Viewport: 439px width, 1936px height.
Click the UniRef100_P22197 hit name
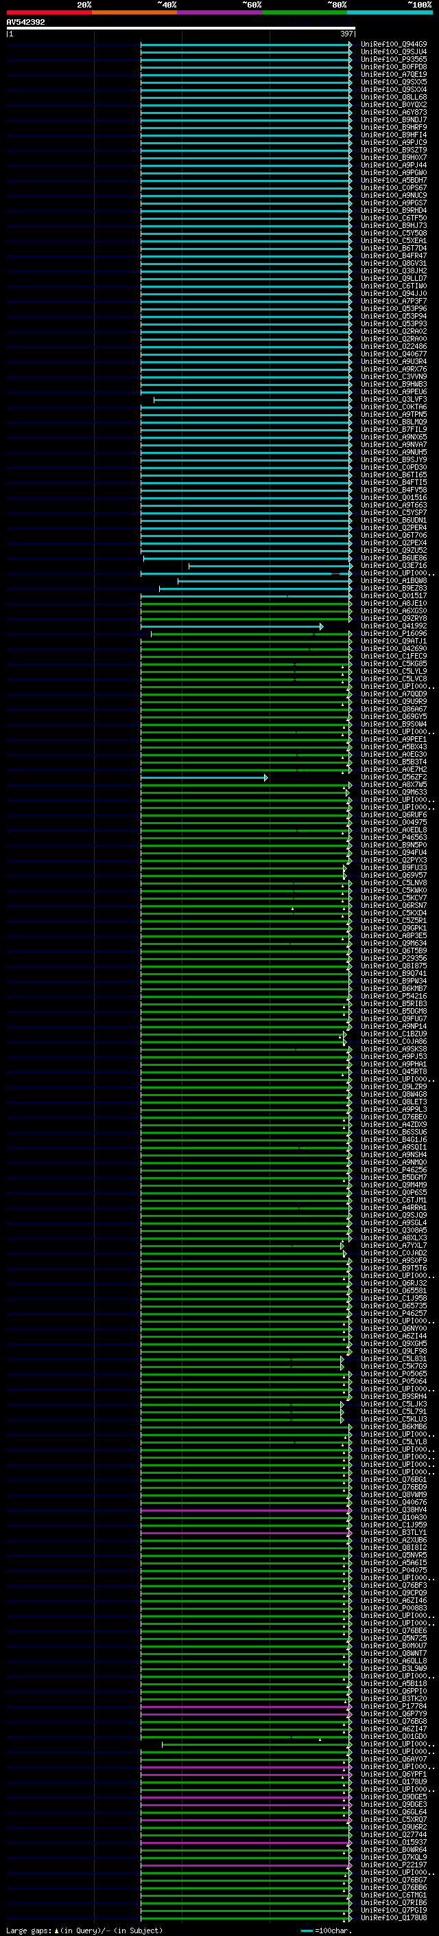tap(394, 1865)
